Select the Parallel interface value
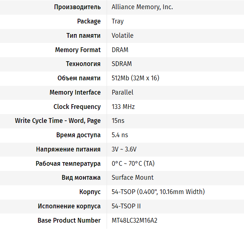Image resolution: width=244 pixels, height=230 pixels. coord(122,92)
